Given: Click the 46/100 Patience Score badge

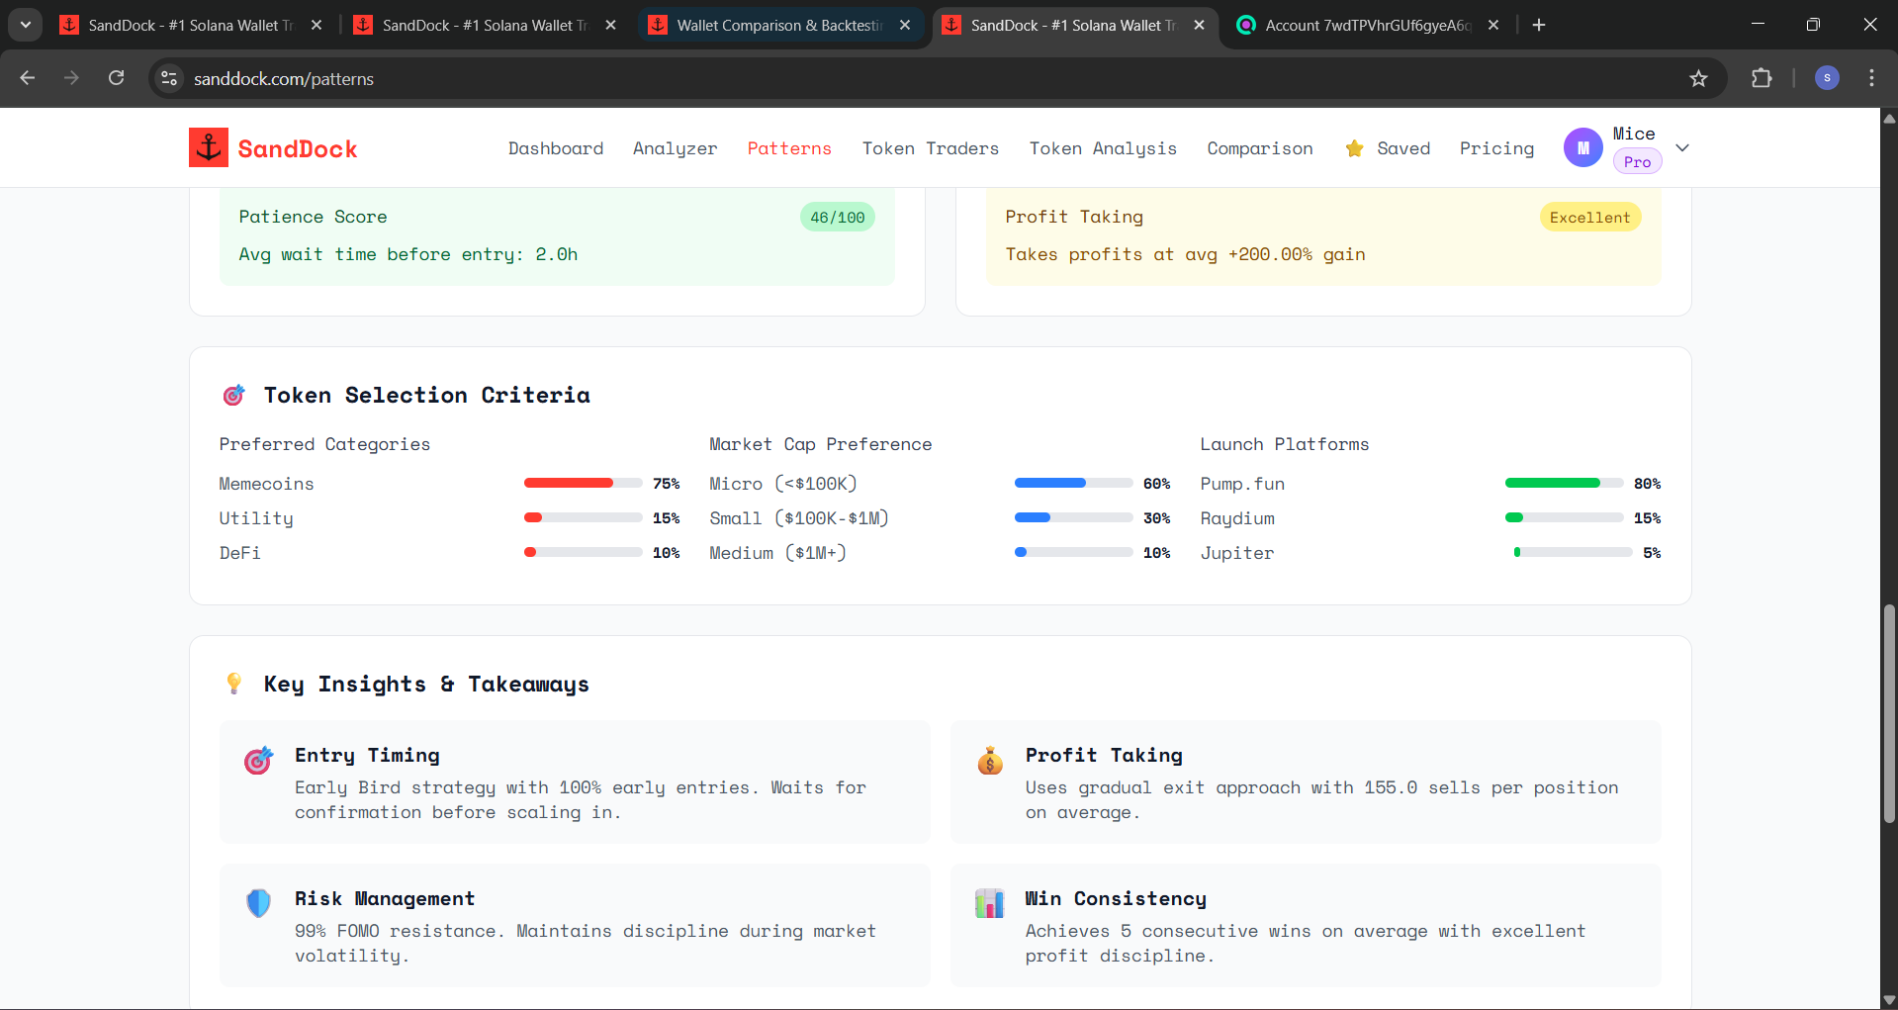Looking at the screenshot, I should pyautogui.click(x=837, y=217).
